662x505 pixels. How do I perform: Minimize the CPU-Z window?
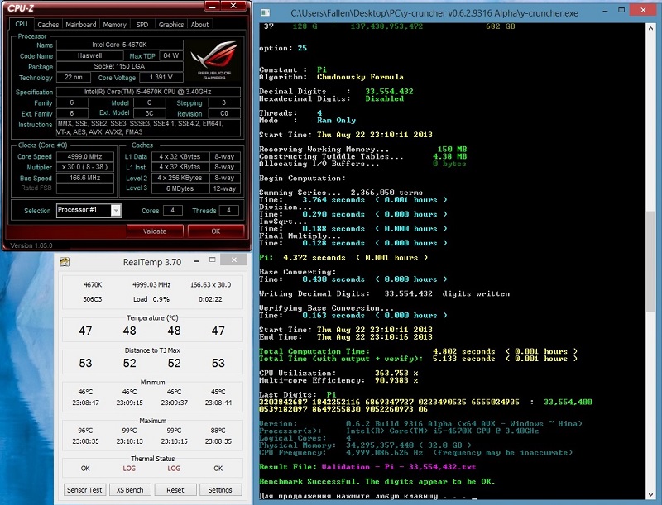213,6
